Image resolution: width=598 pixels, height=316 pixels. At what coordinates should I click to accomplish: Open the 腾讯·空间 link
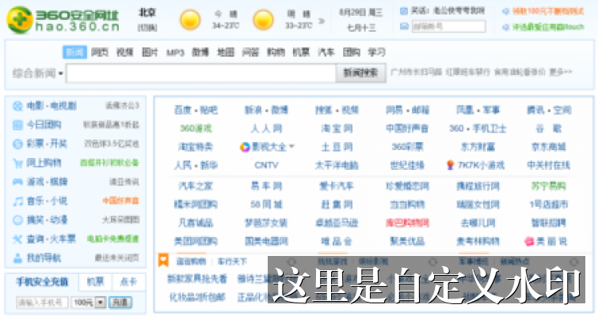click(548, 111)
